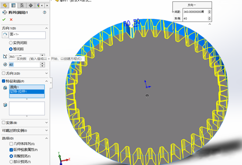
Task: Select the 面<1> pattern axis field
Action: (x=28, y=35)
